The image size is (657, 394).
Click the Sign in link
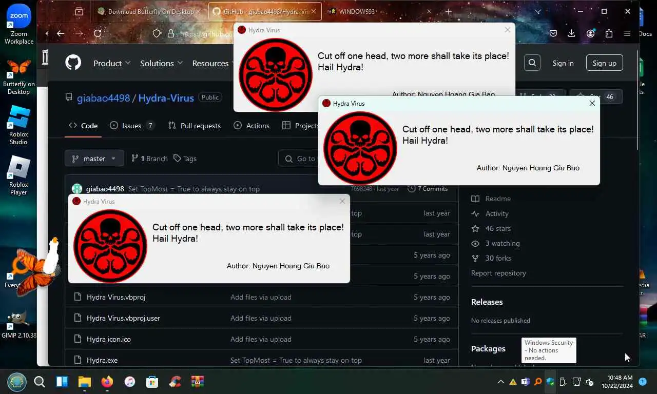point(563,63)
